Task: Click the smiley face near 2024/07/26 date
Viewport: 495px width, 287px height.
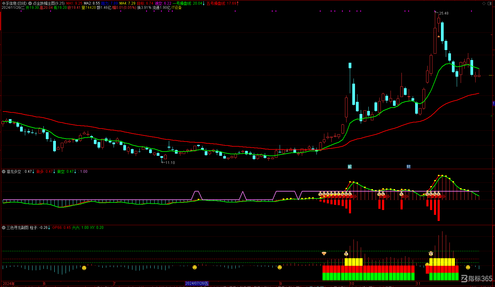Action: pyautogui.click(x=195, y=267)
